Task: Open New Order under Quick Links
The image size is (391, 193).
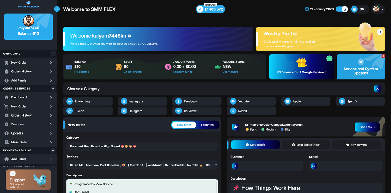Action: point(28,62)
